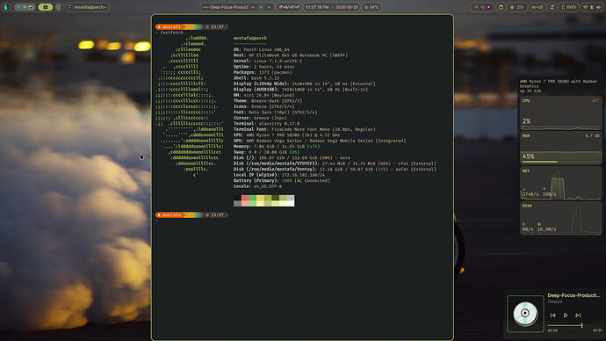Open the volume speaker icon in top bar
Viewport: 606px width, 341px height.
point(599,7)
